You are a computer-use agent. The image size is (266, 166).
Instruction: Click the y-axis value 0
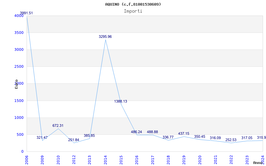tap(22, 151)
